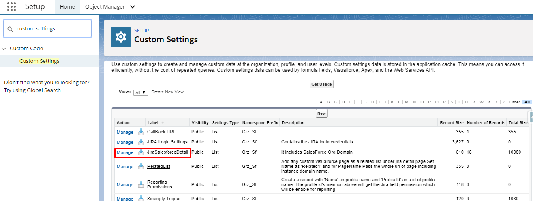The height and width of the screenshot is (201, 533).
Task: Click the Custom Settings gear icon
Action: (121, 37)
